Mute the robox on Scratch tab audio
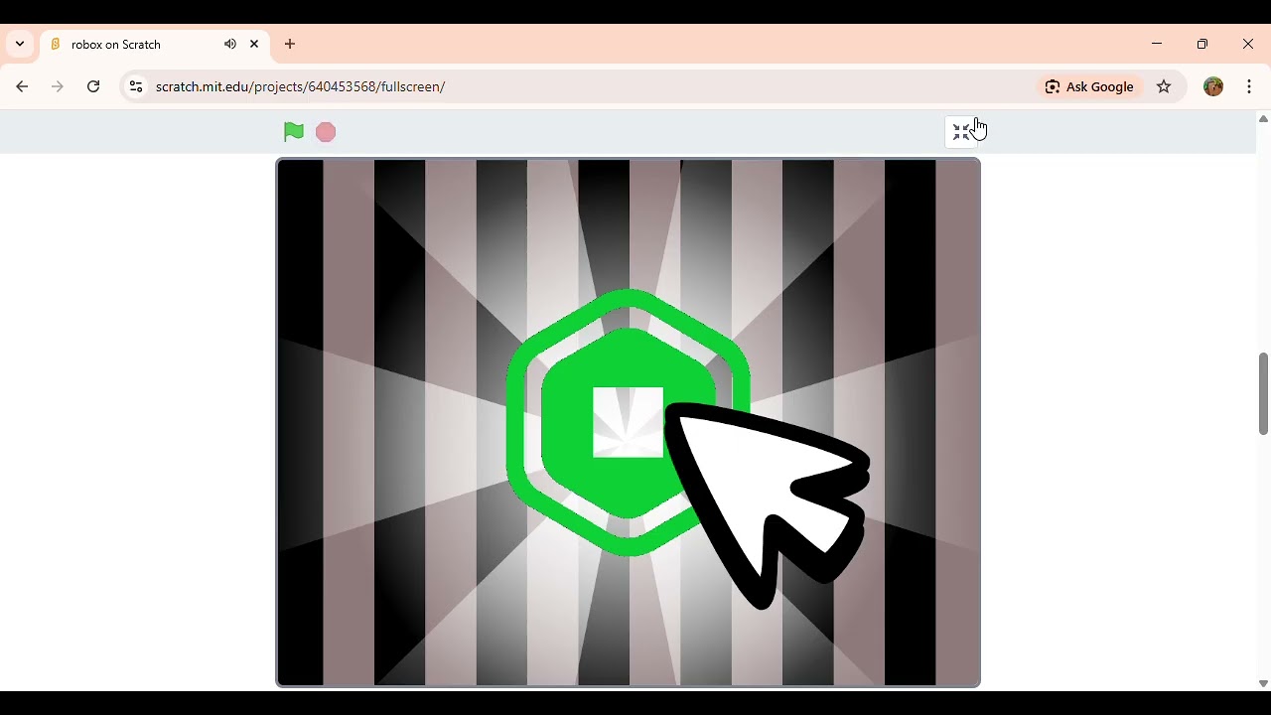This screenshot has height=715, width=1271. [230, 44]
